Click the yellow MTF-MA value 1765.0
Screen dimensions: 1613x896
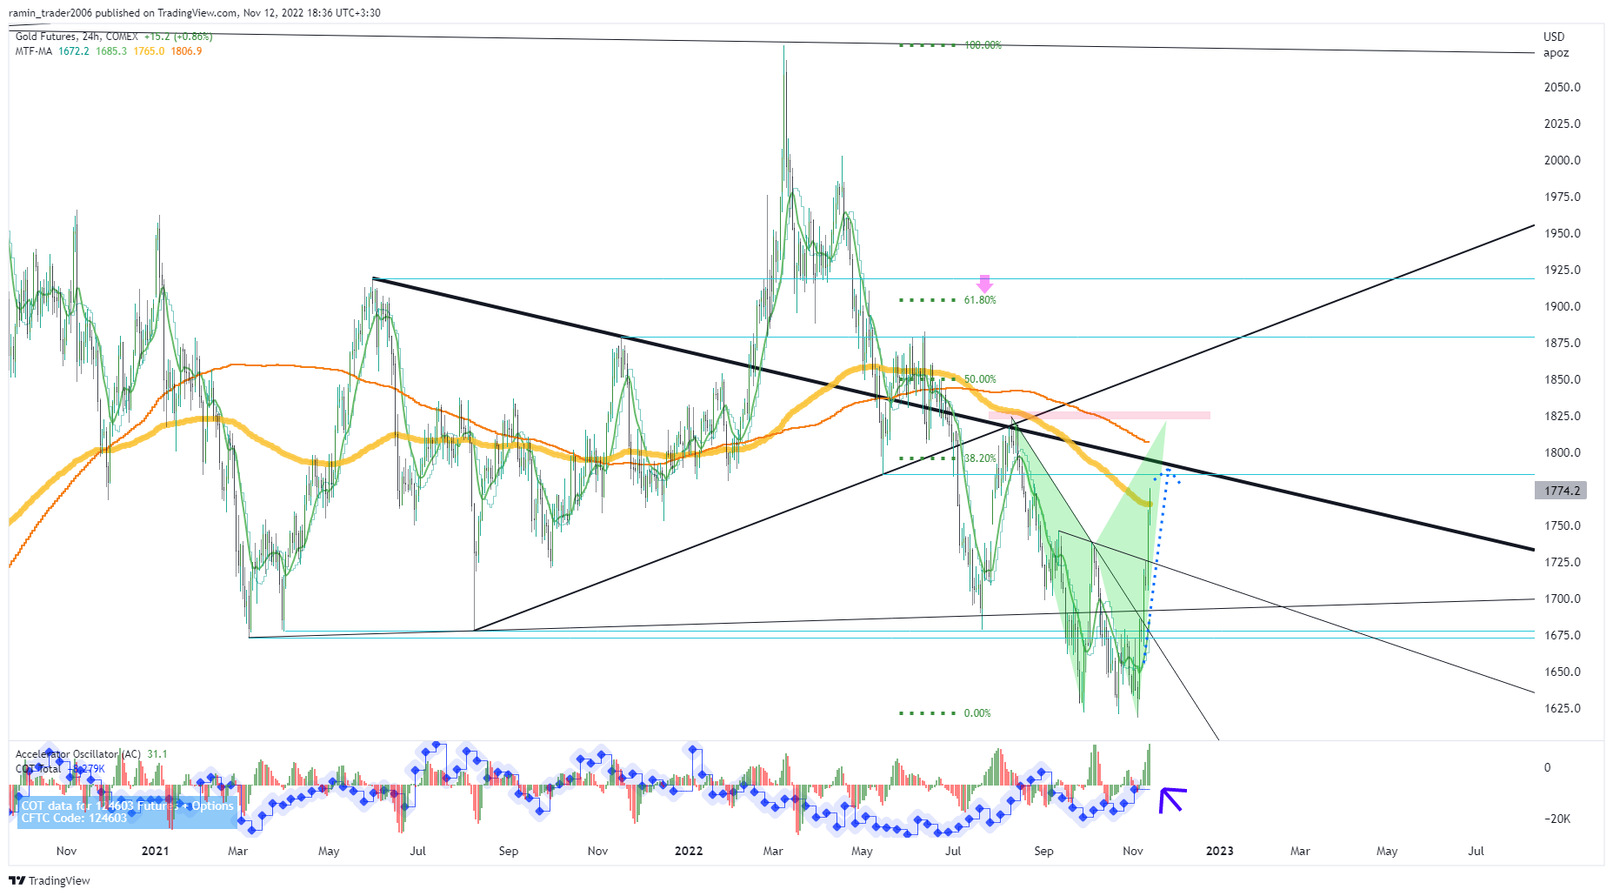[149, 51]
